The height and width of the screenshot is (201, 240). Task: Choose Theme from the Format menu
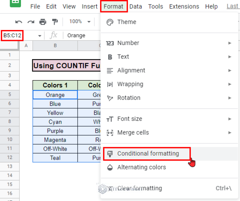tap(169, 22)
